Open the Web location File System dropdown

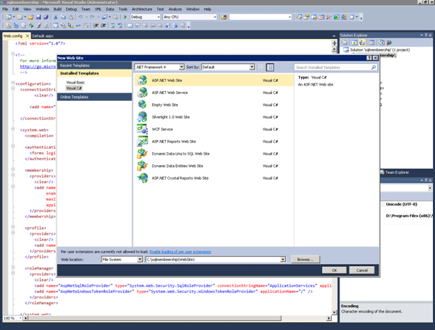tap(140, 260)
